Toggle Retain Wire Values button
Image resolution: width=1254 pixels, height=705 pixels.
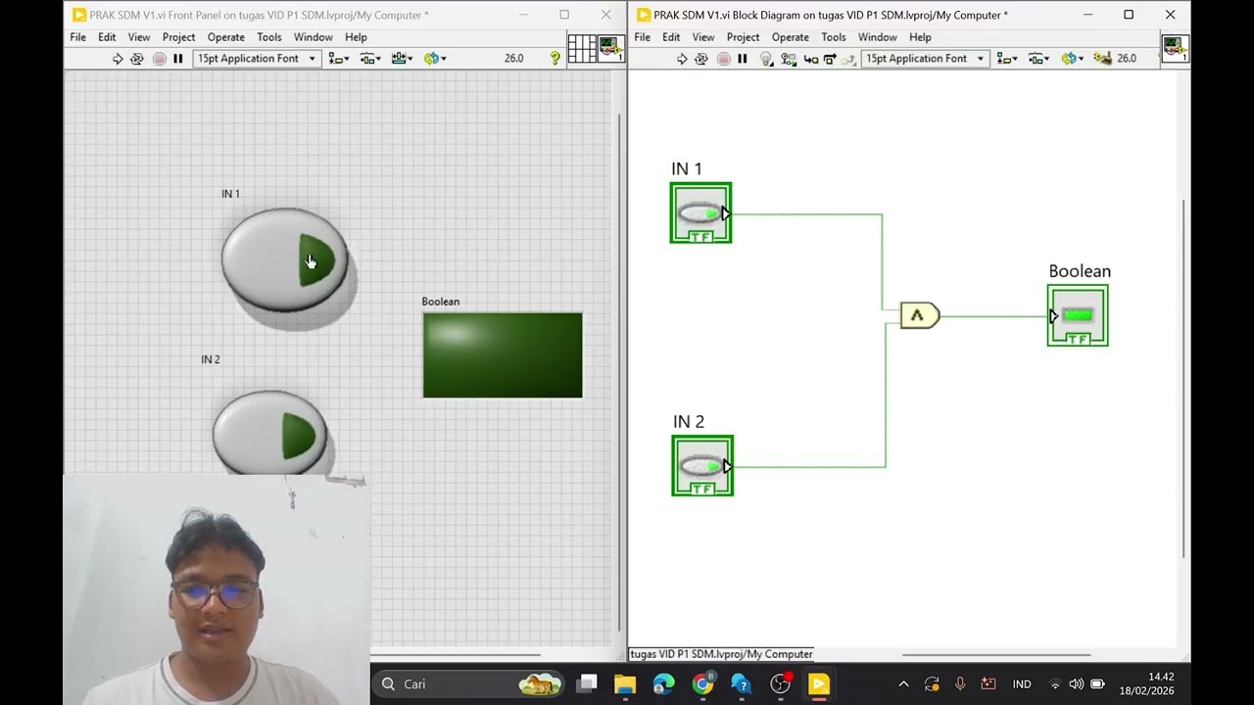pyautogui.click(x=789, y=59)
